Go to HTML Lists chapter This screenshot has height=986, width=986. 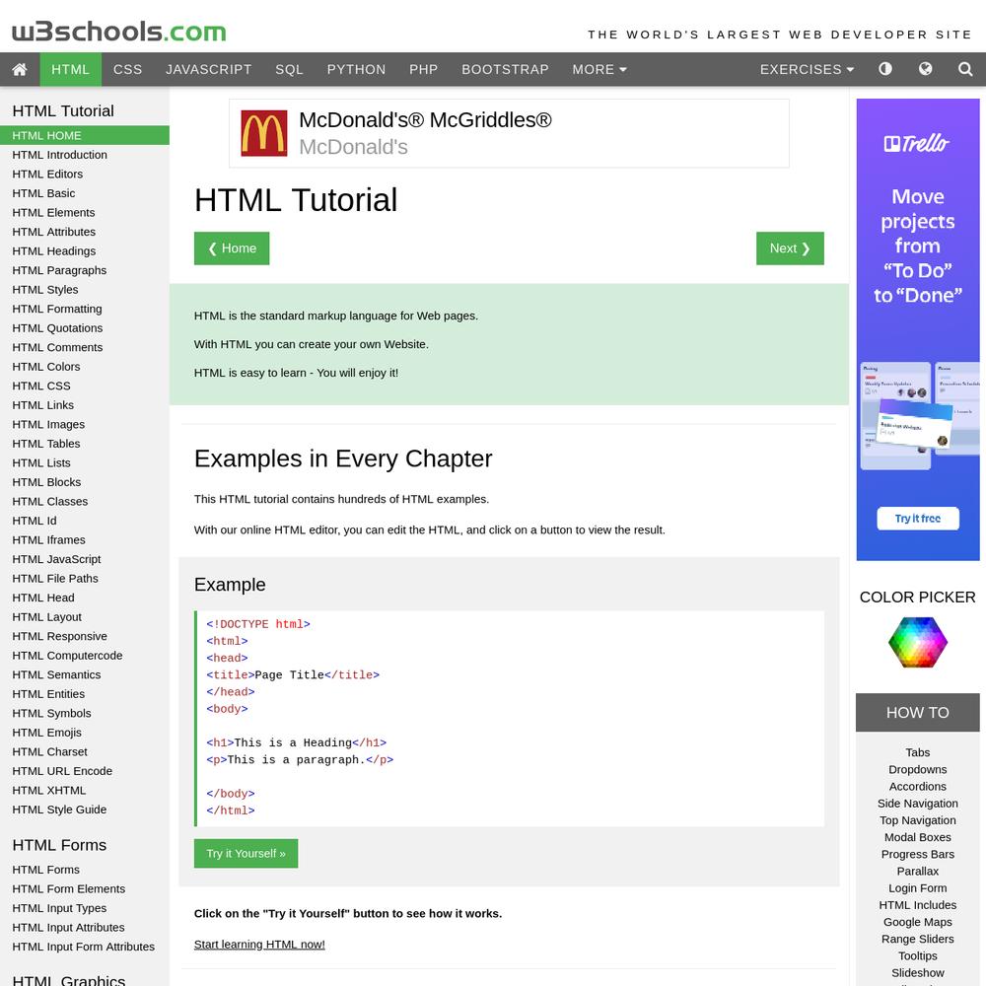click(x=84, y=462)
